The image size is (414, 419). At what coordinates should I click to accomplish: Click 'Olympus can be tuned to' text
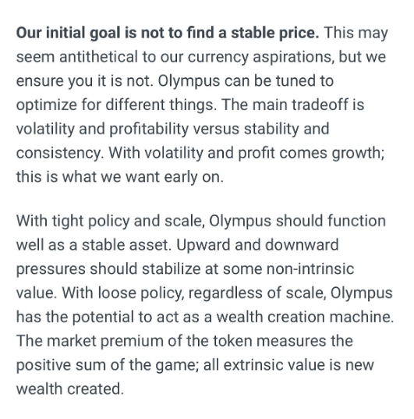pyautogui.click(x=246, y=80)
